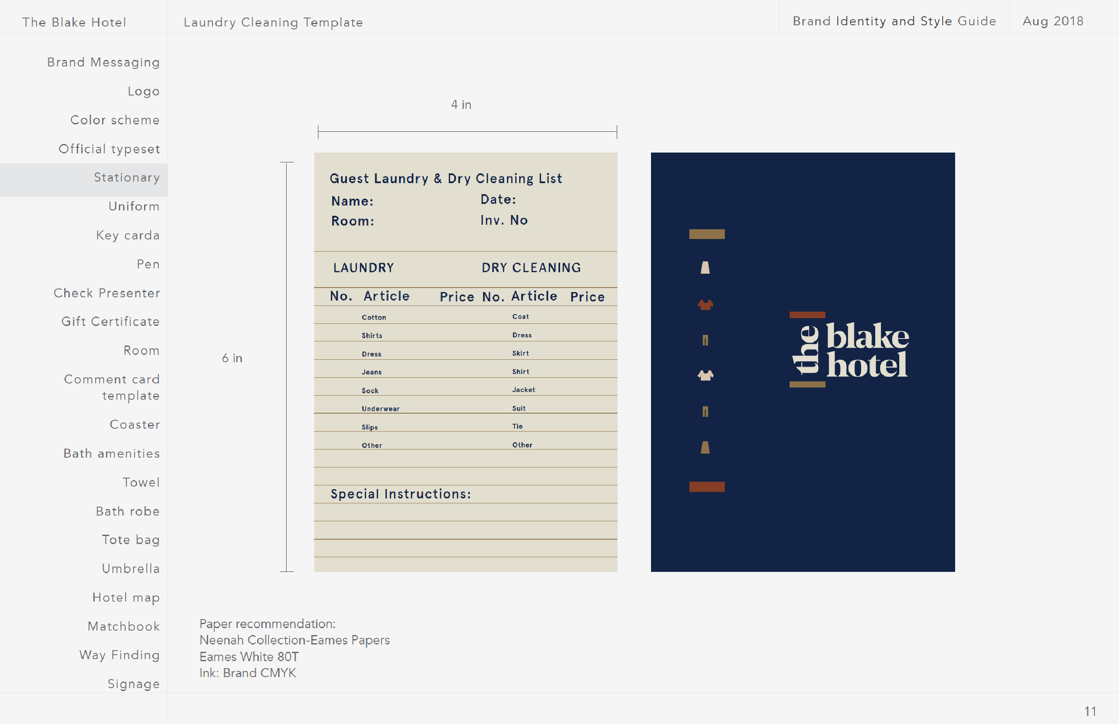
Task: Open Comment card template entry
Action: tap(111, 387)
